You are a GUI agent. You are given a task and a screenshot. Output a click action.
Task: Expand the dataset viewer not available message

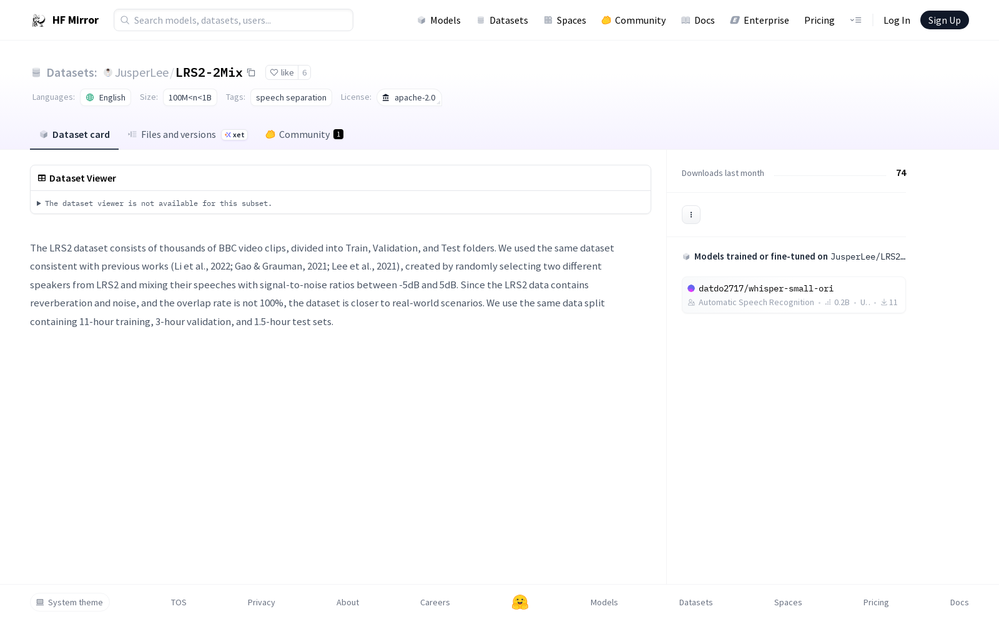(x=154, y=203)
